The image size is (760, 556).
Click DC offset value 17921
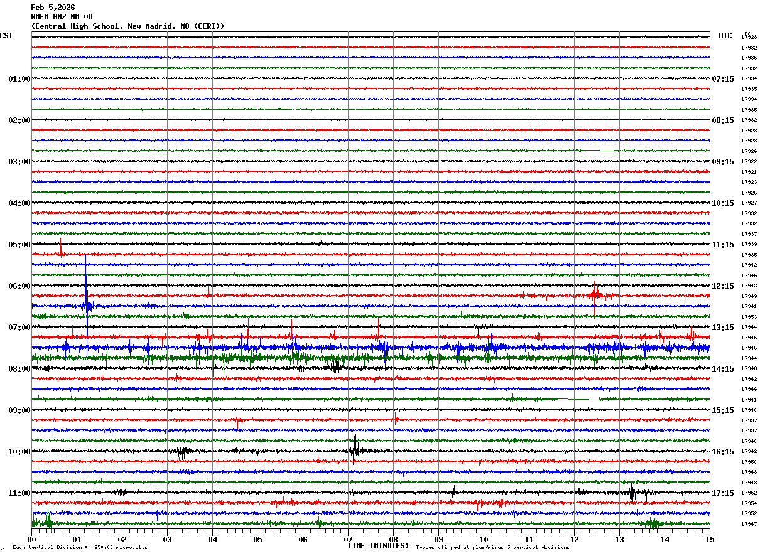[x=749, y=172]
